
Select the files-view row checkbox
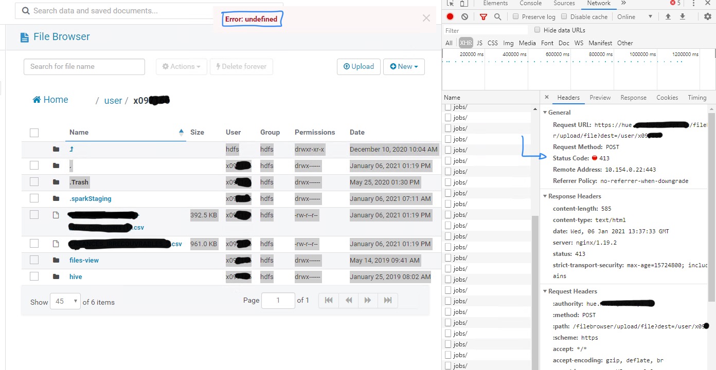click(x=34, y=260)
